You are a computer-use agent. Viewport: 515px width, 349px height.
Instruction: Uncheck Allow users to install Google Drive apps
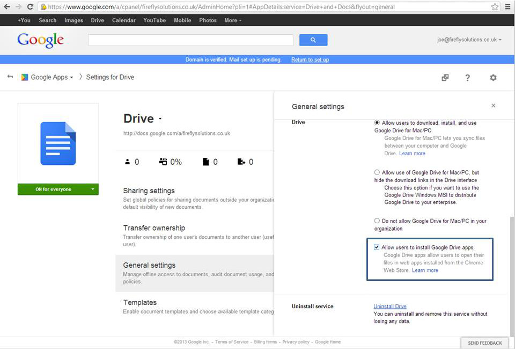376,247
